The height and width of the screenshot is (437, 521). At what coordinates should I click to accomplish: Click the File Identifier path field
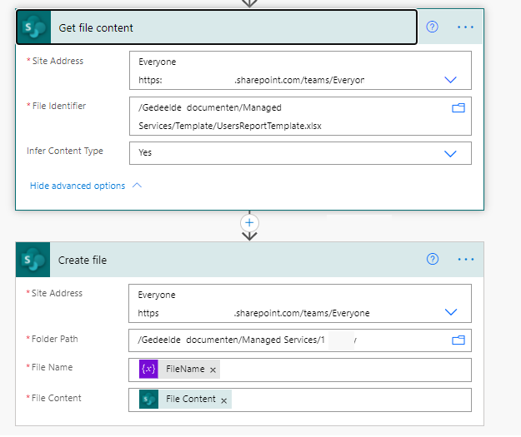coord(283,116)
